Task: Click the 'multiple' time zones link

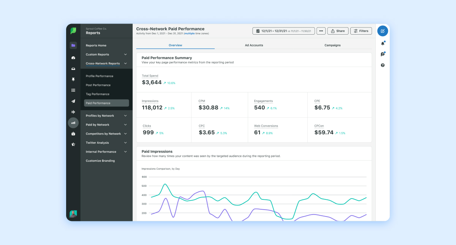Action: (x=189, y=33)
